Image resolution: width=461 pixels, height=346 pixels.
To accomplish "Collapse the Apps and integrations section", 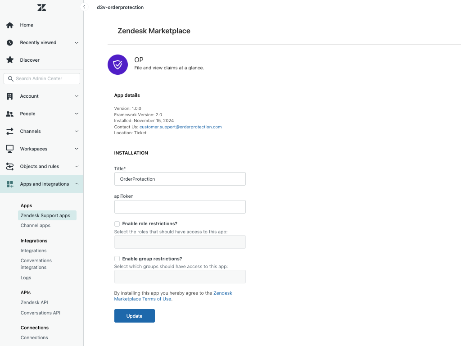I will (x=77, y=184).
